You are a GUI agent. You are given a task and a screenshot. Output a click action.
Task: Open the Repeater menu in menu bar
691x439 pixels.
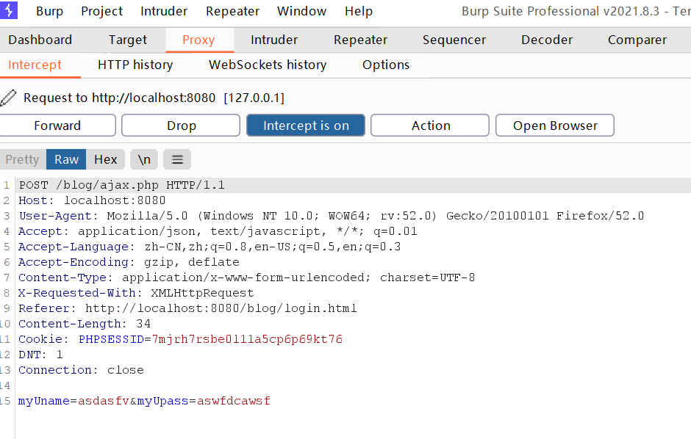coord(233,11)
